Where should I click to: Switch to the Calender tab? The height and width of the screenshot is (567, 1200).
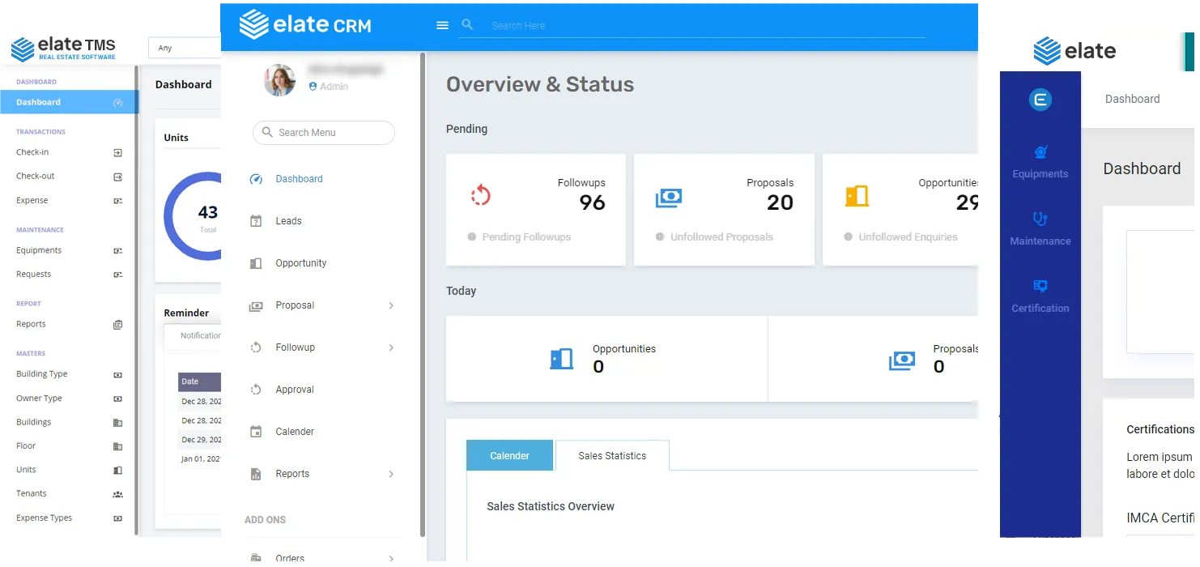509,455
